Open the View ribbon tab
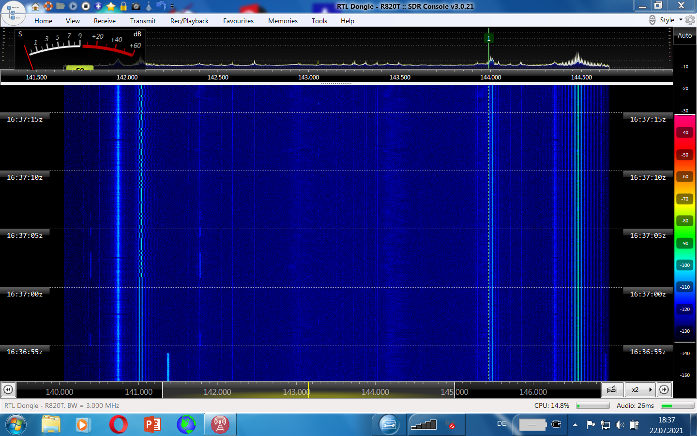This screenshot has width=697, height=436. point(73,21)
